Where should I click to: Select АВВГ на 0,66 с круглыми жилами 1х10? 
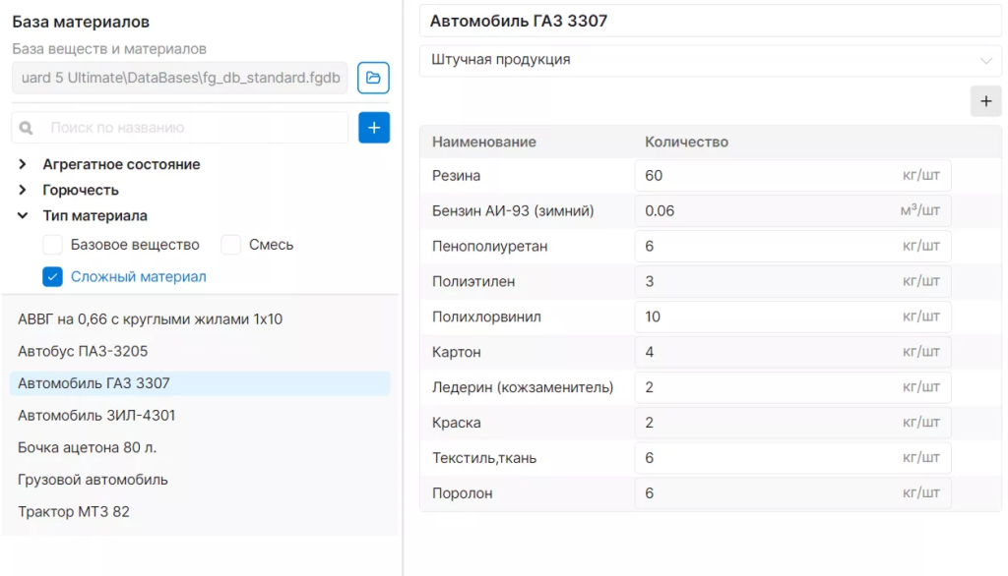(x=200, y=319)
